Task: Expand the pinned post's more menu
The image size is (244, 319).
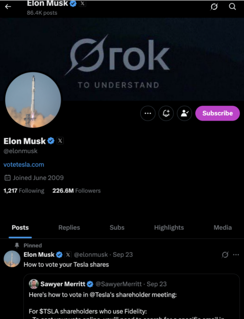Action: (x=236, y=255)
